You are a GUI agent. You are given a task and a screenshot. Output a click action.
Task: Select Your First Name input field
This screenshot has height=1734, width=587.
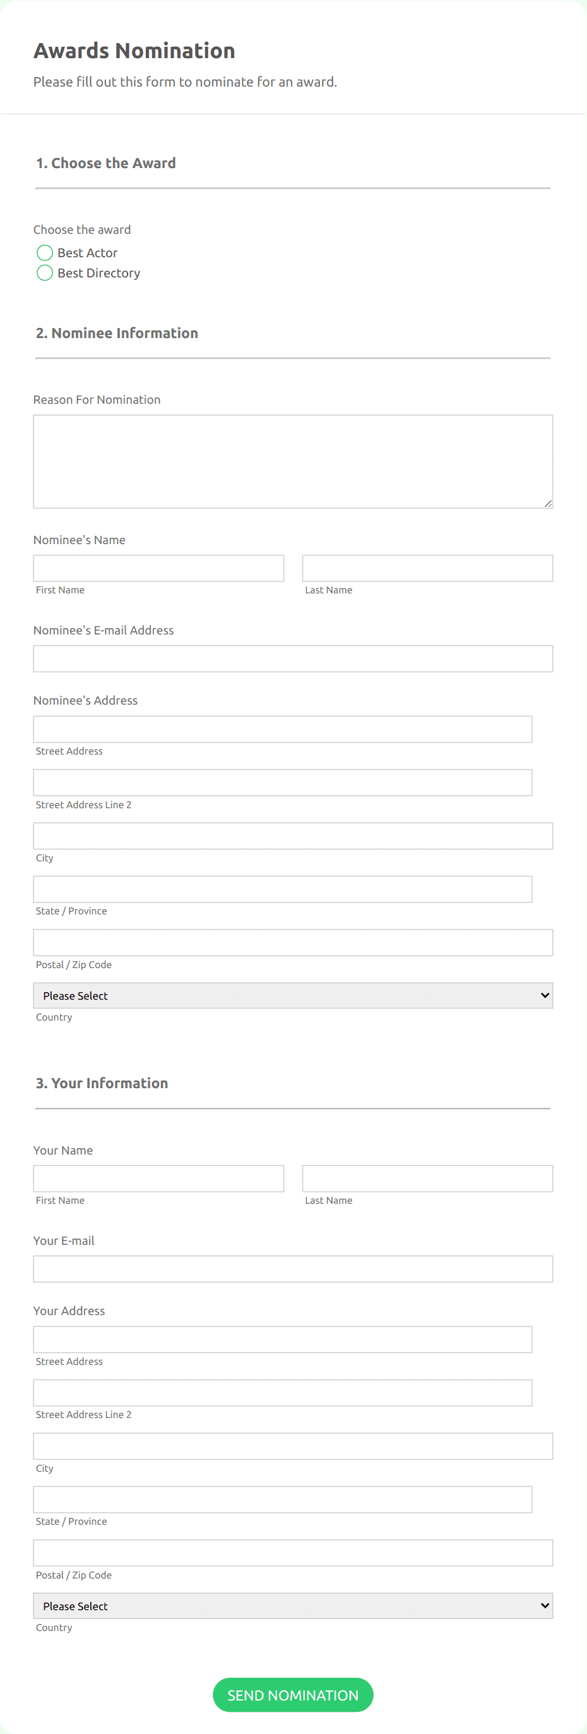[x=158, y=1178]
